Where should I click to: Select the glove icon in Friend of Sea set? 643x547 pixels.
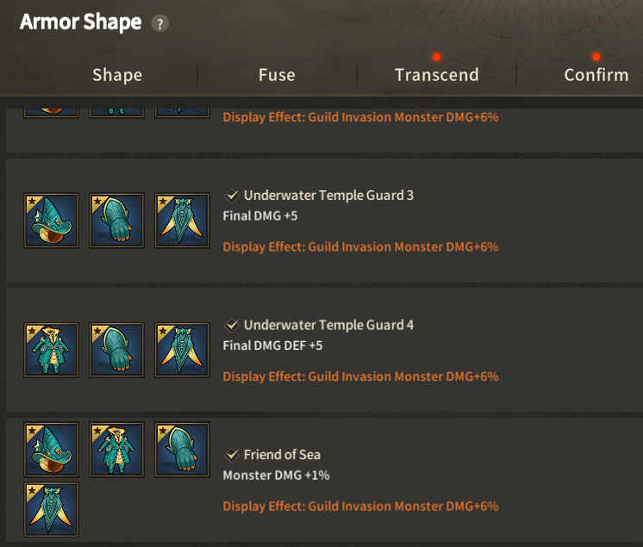pyautogui.click(x=182, y=450)
